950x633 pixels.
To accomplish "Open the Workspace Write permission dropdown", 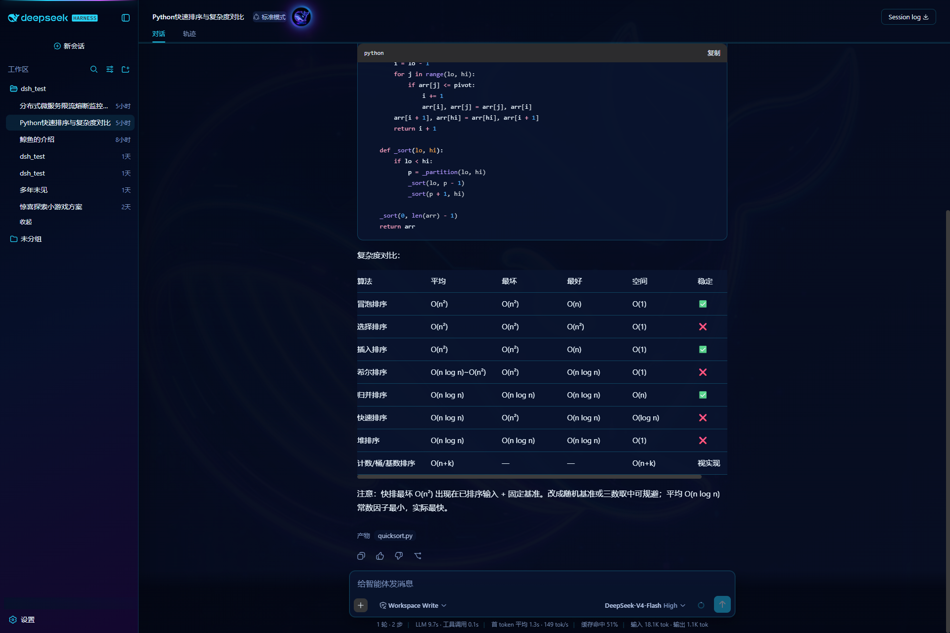I will 413,605.
